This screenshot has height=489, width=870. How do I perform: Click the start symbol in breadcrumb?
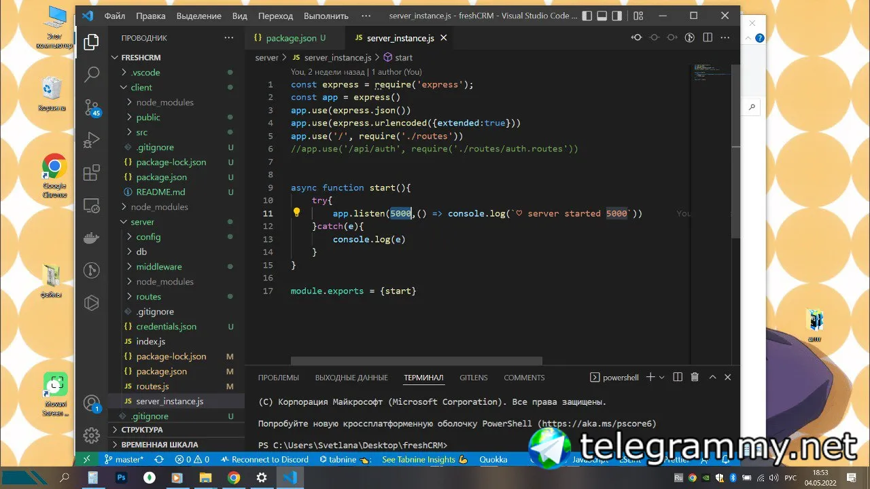(x=398, y=58)
